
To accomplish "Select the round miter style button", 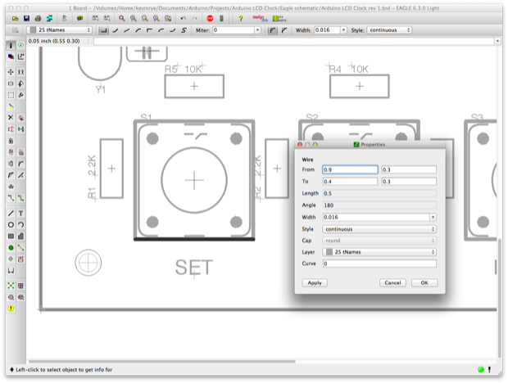I will tap(273, 30).
